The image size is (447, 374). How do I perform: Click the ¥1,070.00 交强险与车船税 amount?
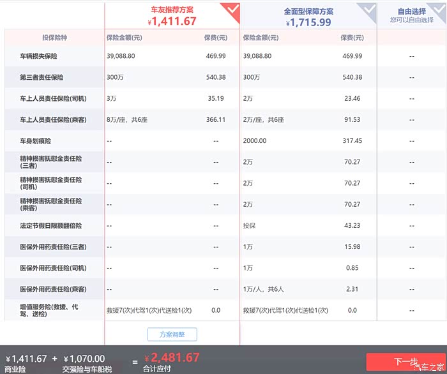point(84,359)
